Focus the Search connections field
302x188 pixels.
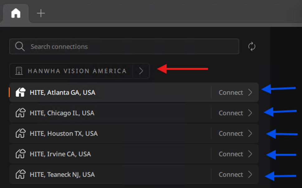[124, 47]
